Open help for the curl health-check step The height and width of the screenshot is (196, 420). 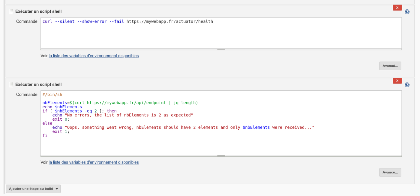(407, 12)
